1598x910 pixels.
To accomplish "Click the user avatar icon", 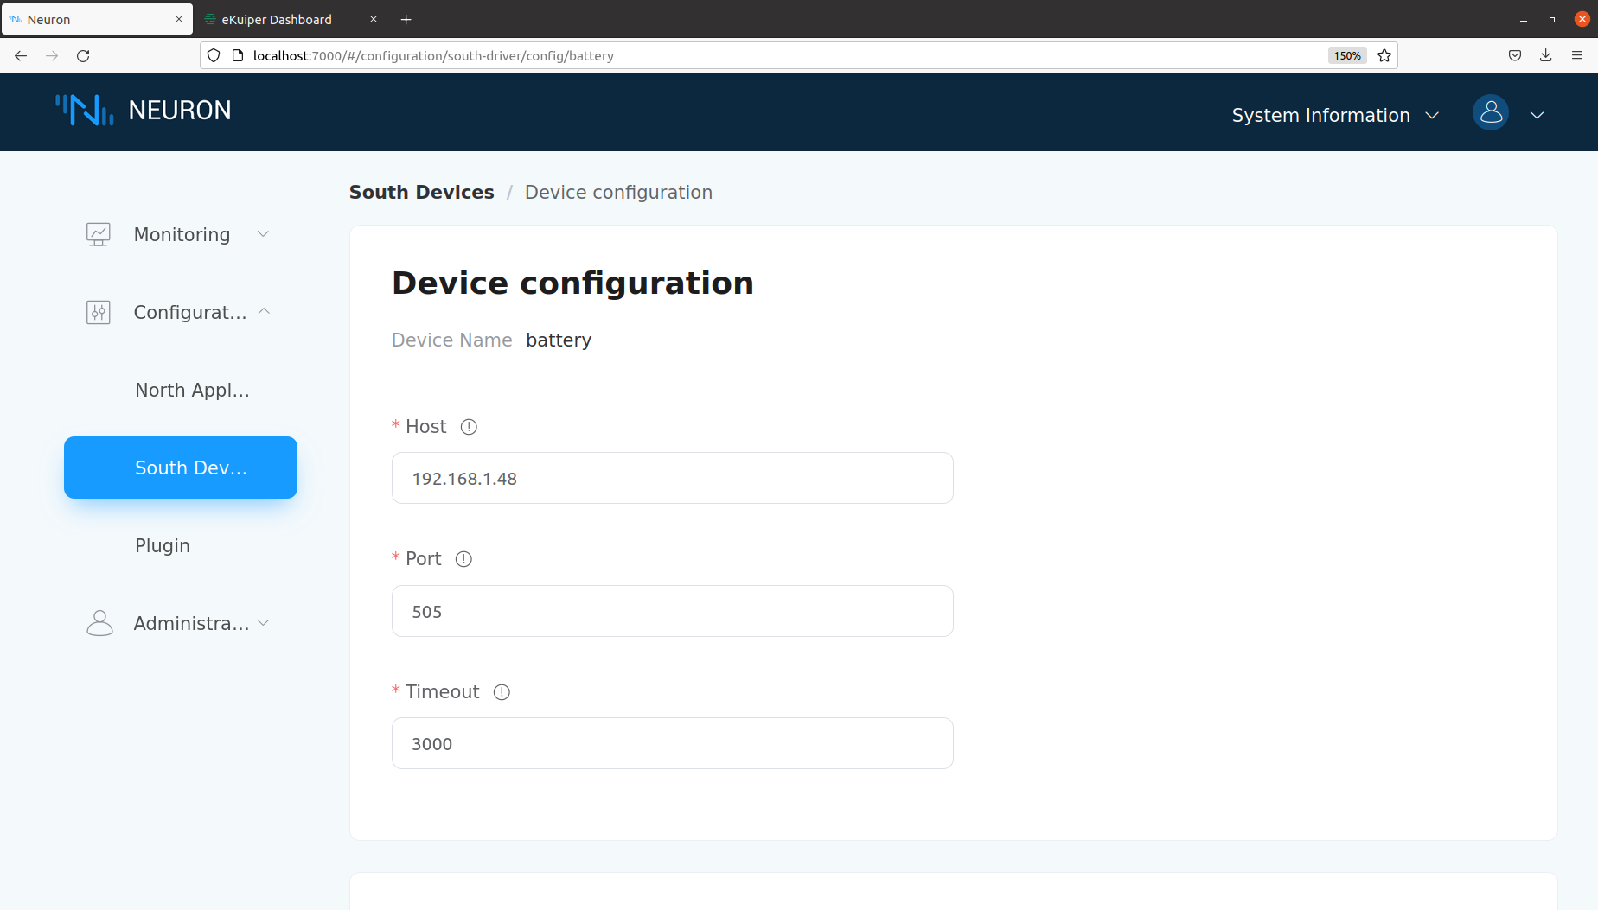I will [1490, 113].
